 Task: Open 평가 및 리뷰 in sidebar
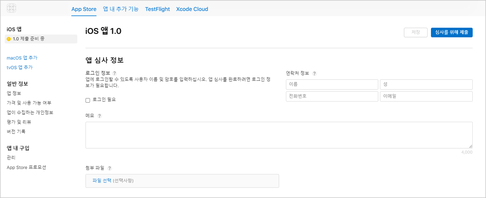point(19,122)
